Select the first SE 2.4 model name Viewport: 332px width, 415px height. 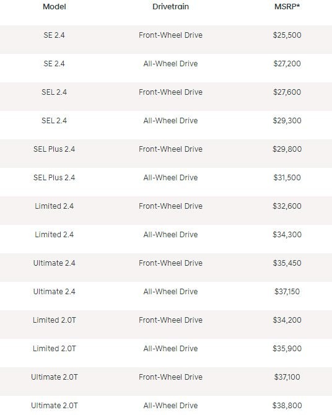pos(55,35)
